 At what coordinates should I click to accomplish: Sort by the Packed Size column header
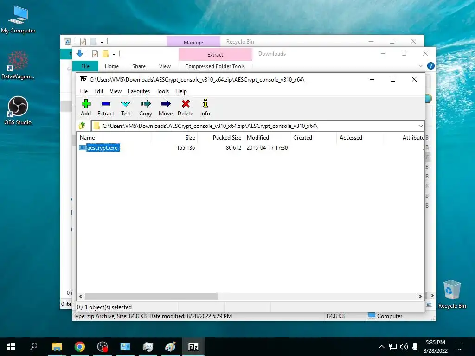[x=220, y=137]
